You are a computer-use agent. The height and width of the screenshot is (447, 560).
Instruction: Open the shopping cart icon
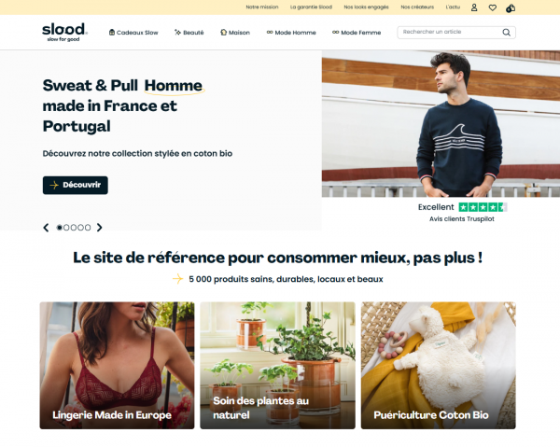tap(511, 7)
